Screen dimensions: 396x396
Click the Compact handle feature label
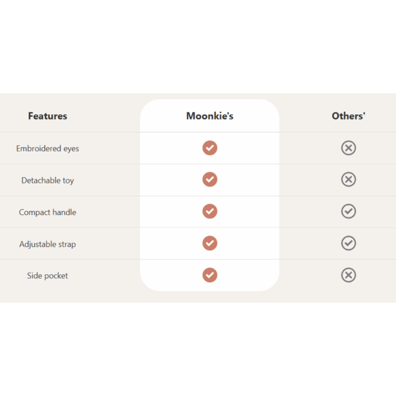pyautogui.click(x=48, y=212)
